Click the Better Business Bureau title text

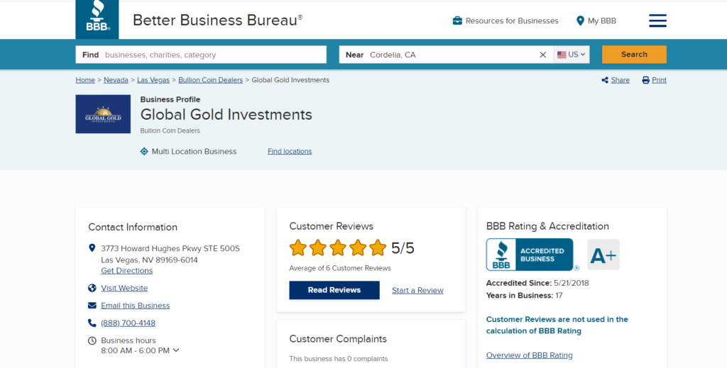tap(218, 21)
